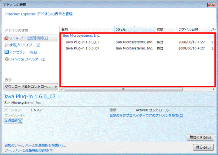Screen dimensions: 218x155
Task: Click the 無効にする(B) disable button
Action: point(200,137)
